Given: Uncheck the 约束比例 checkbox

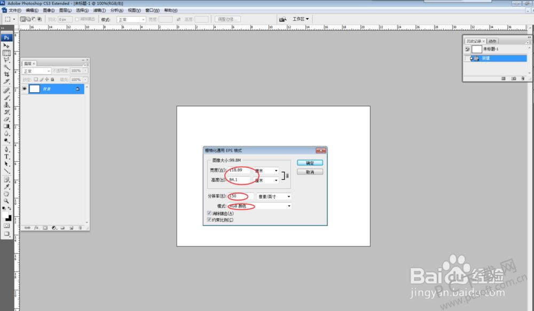Looking at the screenshot, I should click(209, 220).
